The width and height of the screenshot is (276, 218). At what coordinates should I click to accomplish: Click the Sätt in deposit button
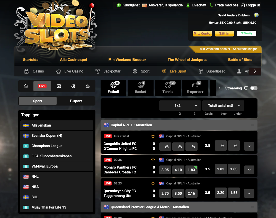[224, 34]
